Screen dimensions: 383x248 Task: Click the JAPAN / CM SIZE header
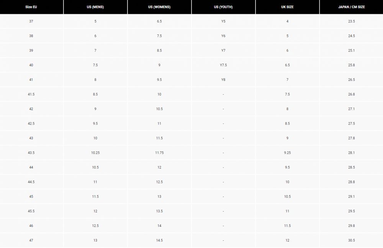click(351, 7)
